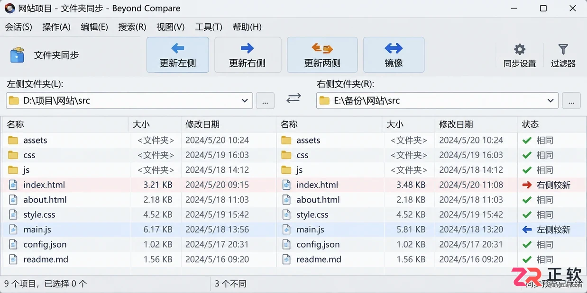The height and width of the screenshot is (293, 587).
Task: Click the left js folder icon
Action: coord(13,170)
